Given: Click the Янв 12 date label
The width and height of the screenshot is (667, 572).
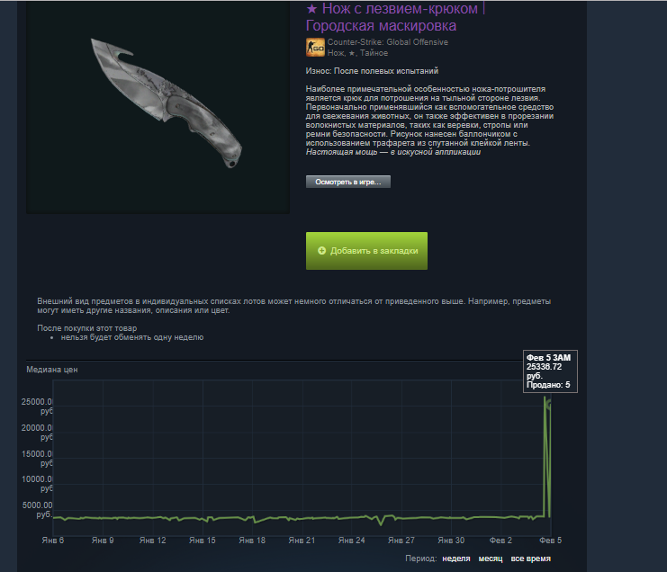Looking at the screenshot, I should [152, 541].
